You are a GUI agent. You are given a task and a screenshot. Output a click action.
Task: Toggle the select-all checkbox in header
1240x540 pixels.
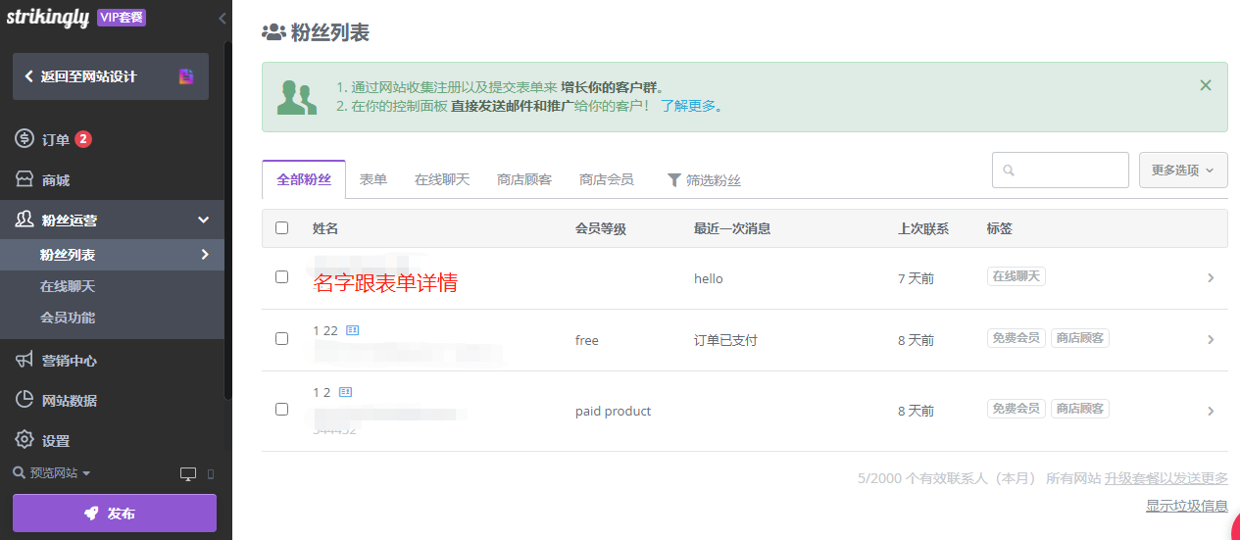tap(282, 227)
